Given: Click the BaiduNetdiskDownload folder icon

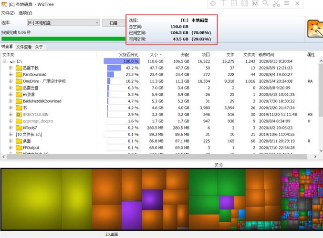Looking at the screenshot, I should coord(19,101).
